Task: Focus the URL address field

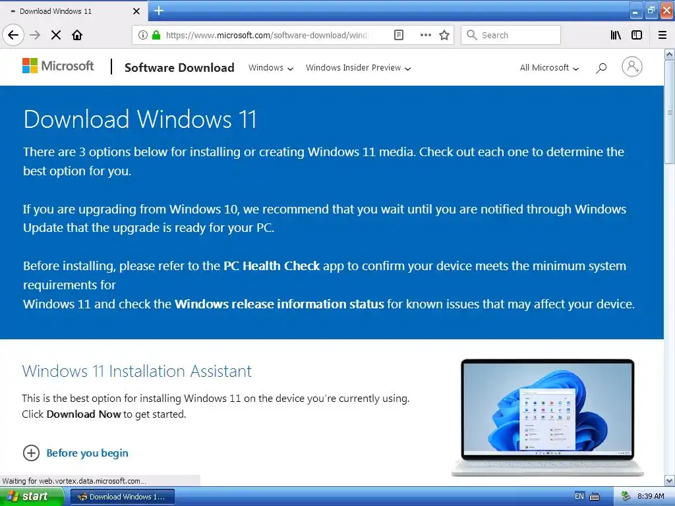Action: (267, 35)
